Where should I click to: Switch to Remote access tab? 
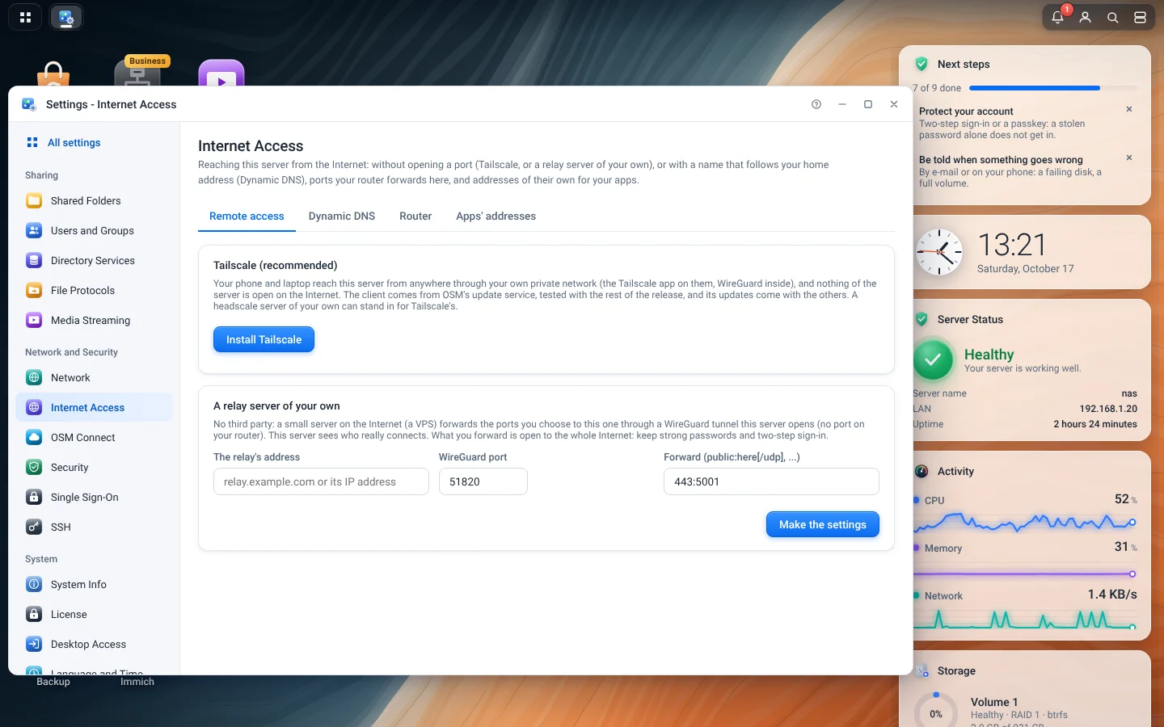click(x=247, y=216)
